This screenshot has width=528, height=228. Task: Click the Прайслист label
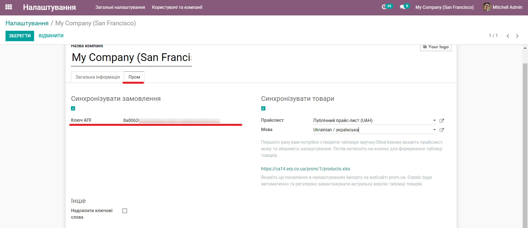pos(272,120)
